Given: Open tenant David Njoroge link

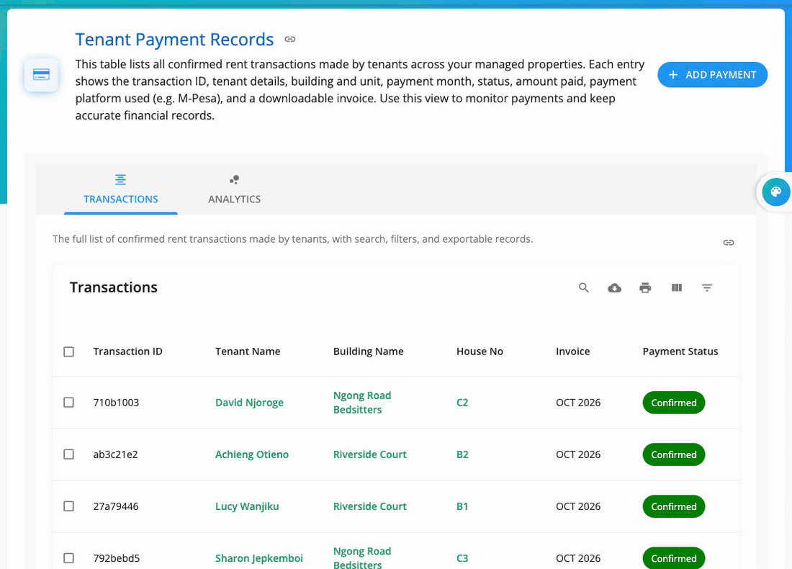Looking at the screenshot, I should (250, 403).
